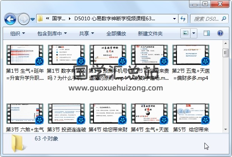Click the Forward navigation arrow
The image size is (232, 157).
[23, 18]
